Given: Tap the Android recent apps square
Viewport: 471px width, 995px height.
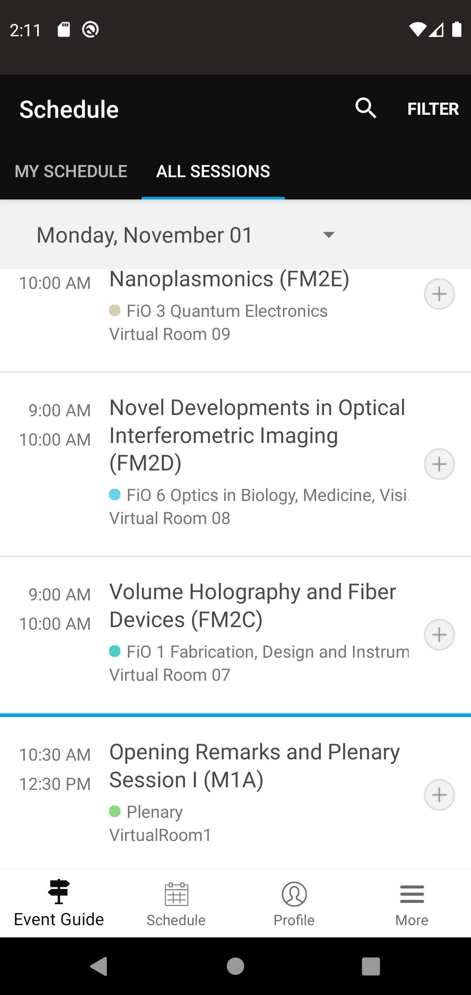Looking at the screenshot, I should click(371, 966).
